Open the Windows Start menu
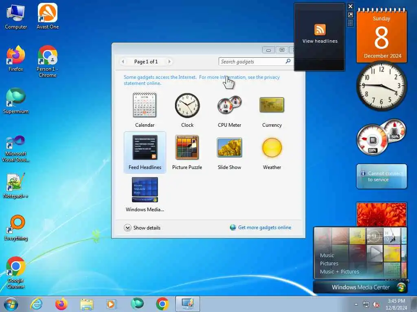The width and height of the screenshot is (417, 312). click(x=11, y=304)
